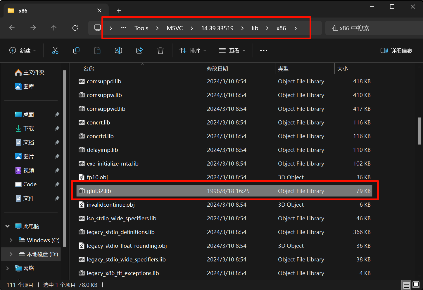Open the New (新建) dropdown
Image resolution: width=423 pixels, height=290 pixels.
[x=23, y=50]
